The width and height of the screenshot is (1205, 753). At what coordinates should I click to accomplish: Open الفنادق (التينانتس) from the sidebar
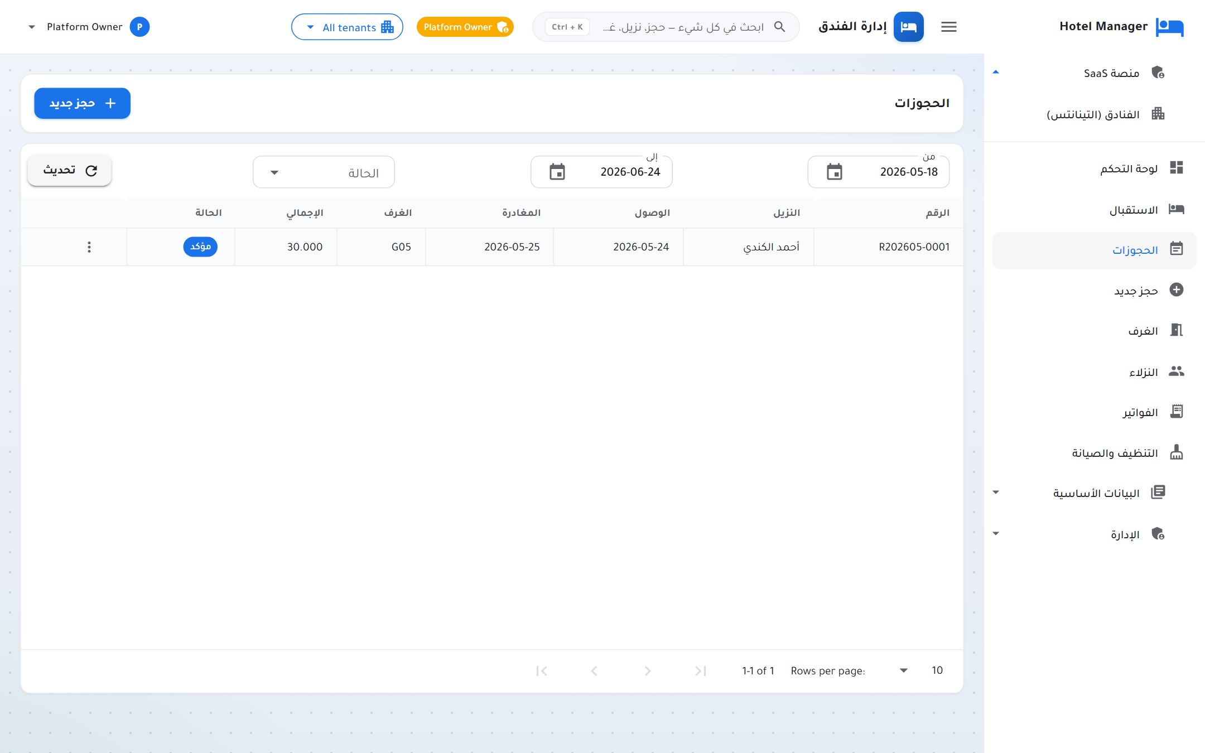(x=1095, y=114)
